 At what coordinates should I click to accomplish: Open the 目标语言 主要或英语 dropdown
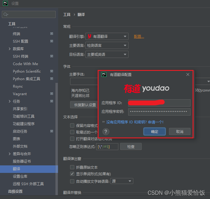(x=107, y=54)
